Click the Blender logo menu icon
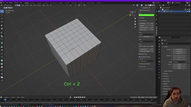The height and width of the screenshot is (107, 191). point(1,3)
